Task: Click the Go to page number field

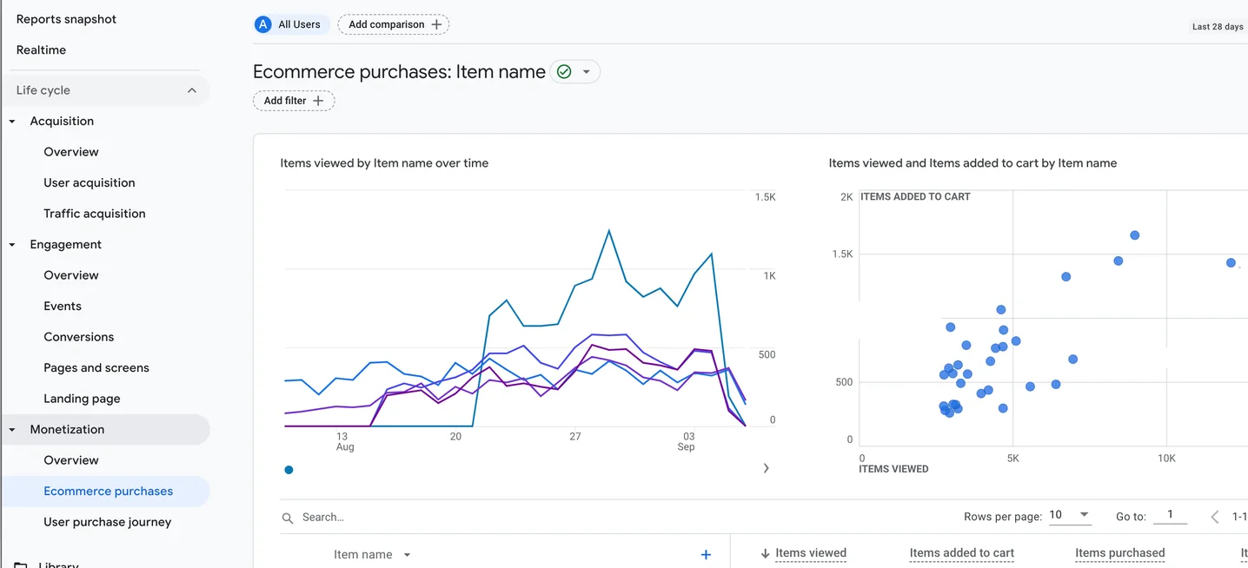Action: point(1170,515)
